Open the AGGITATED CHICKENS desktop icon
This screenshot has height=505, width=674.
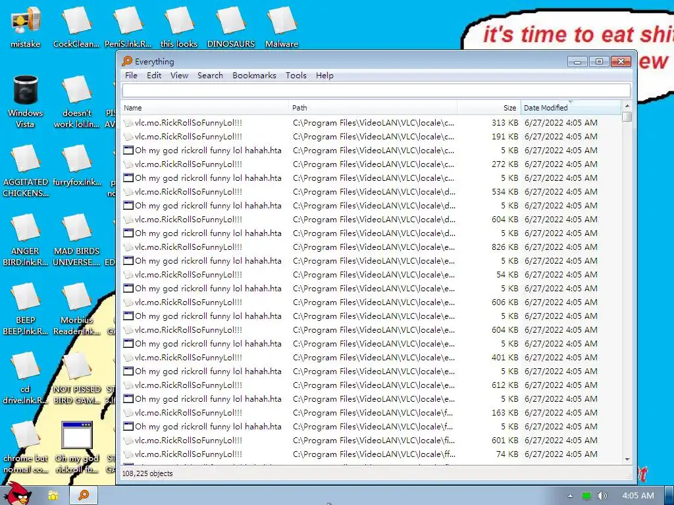point(26,171)
